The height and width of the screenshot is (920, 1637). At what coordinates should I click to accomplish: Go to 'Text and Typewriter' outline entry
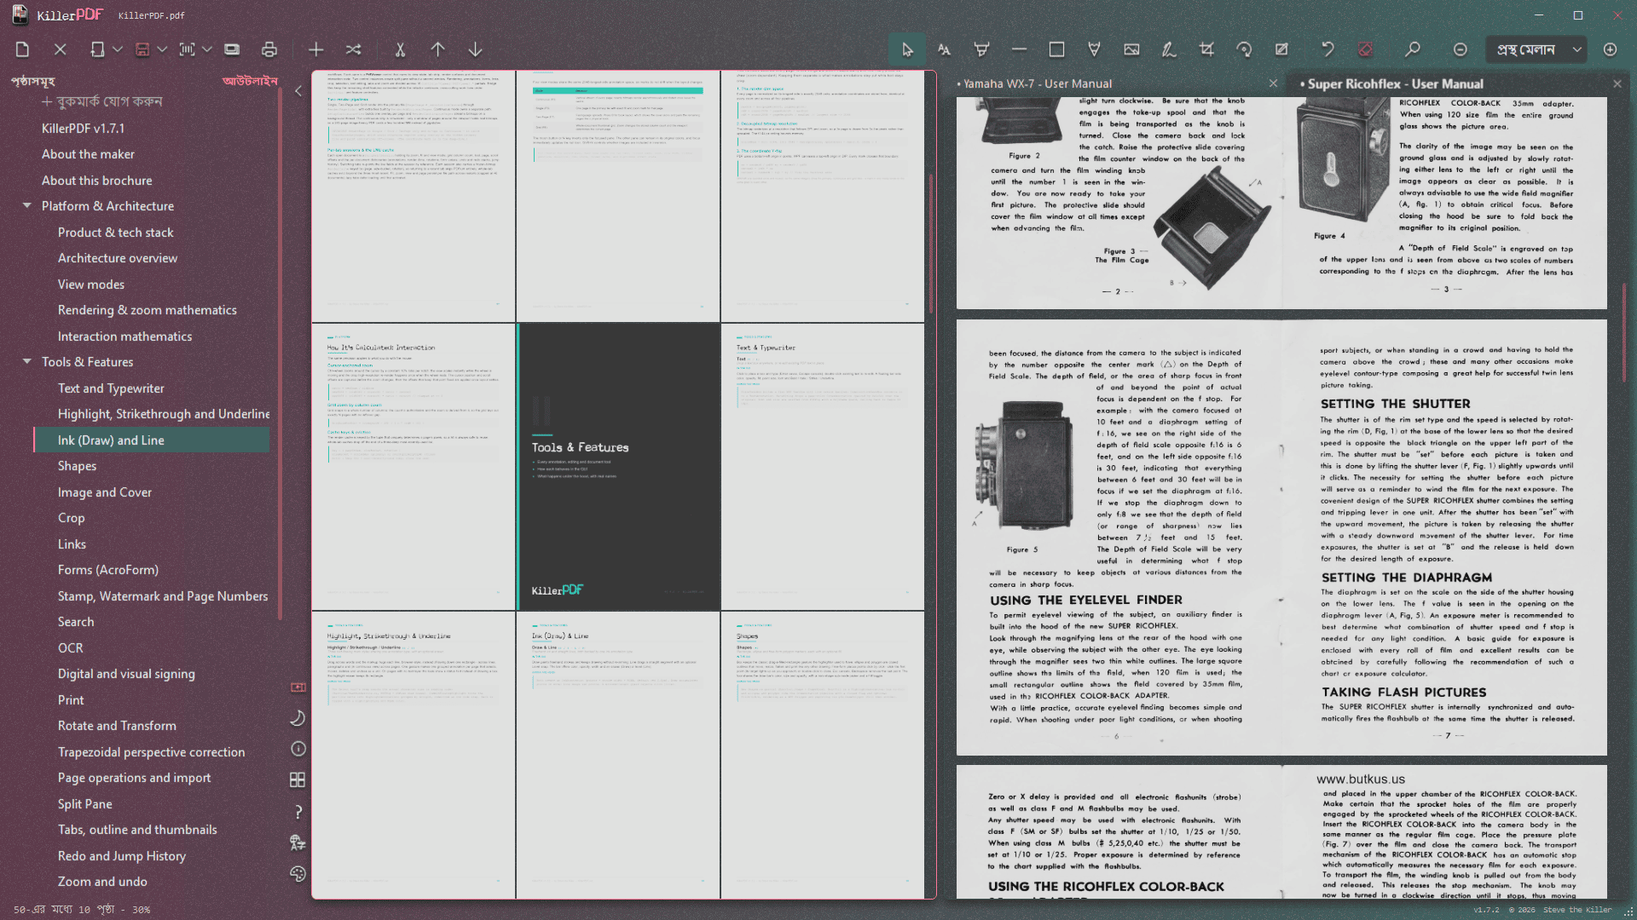click(x=111, y=388)
